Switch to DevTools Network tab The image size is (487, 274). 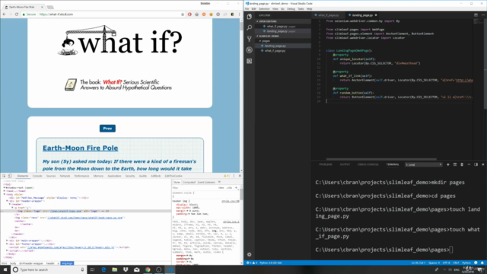coord(65,176)
